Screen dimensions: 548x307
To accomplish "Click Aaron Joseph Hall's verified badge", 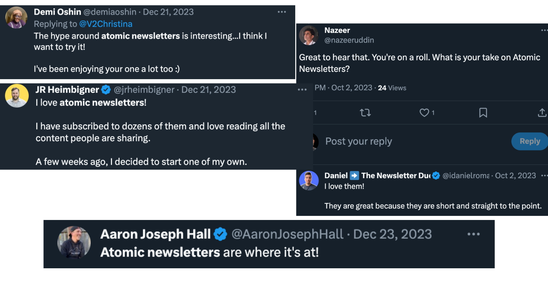I will (220, 234).
